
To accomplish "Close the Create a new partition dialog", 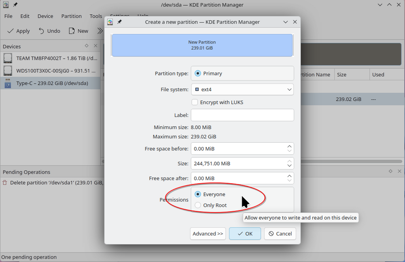I will pos(295,22).
